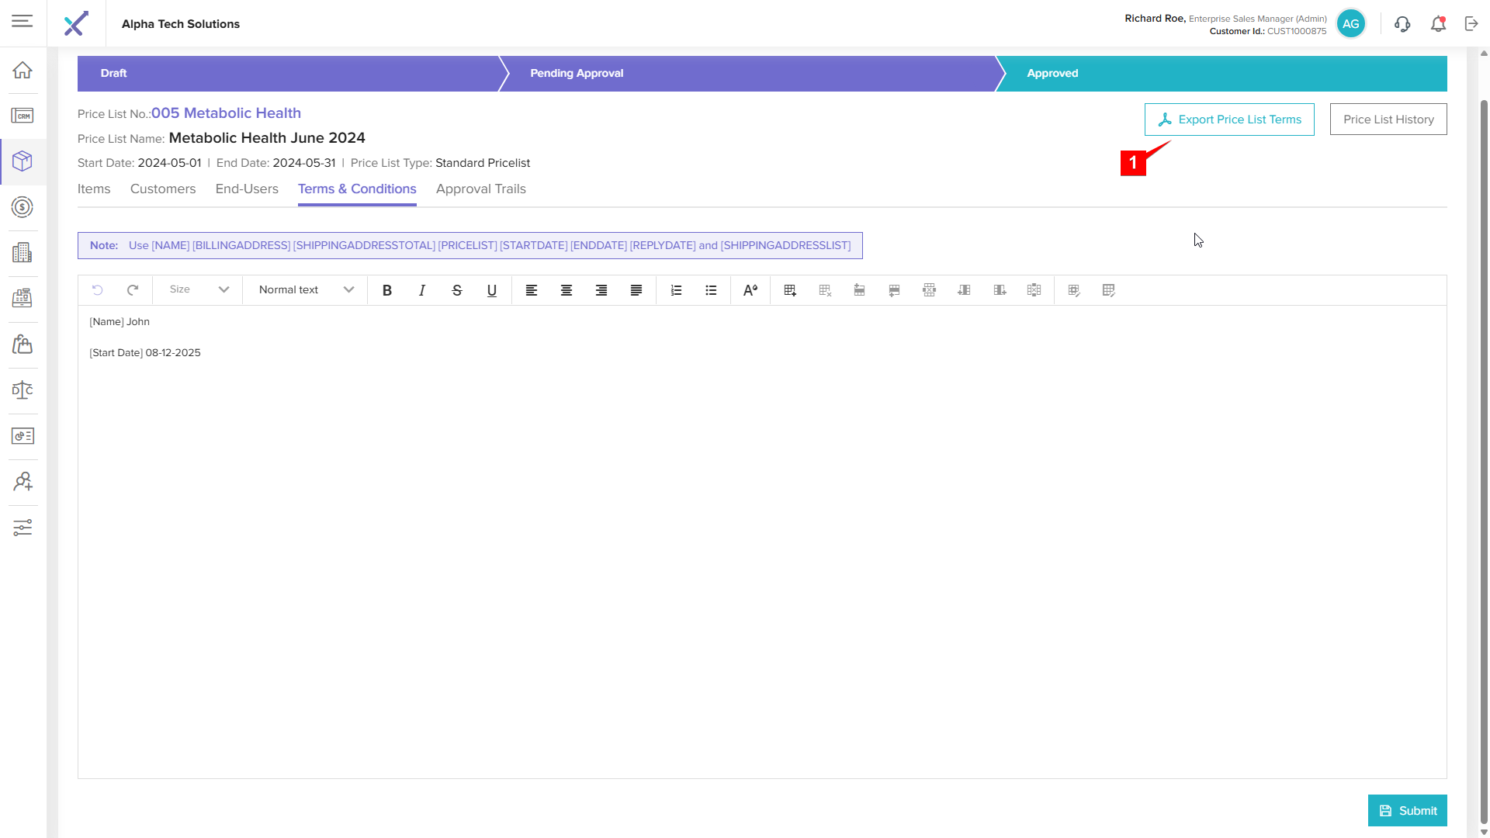Open the font Size dropdown
The image size is (1490, 838).
tap(199, 289)
